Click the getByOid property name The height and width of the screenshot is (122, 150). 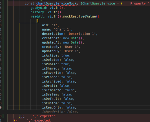point(38,8)
